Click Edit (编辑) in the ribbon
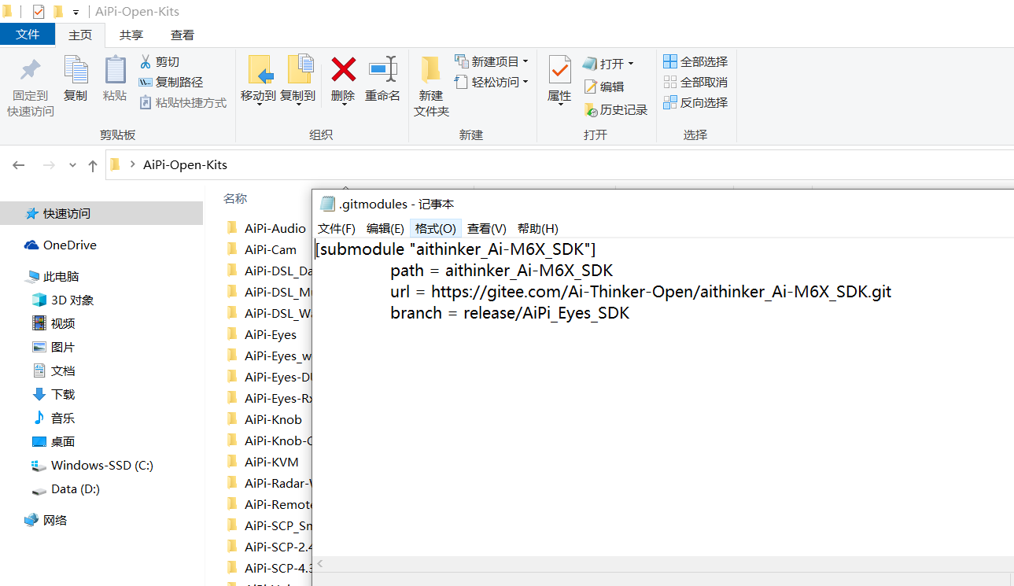Screen dimensions: 1014x586 603,87
